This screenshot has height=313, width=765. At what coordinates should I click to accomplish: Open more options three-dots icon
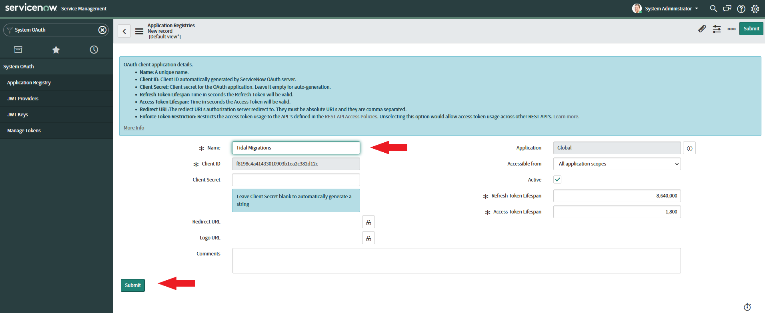[x=731, y=29]
